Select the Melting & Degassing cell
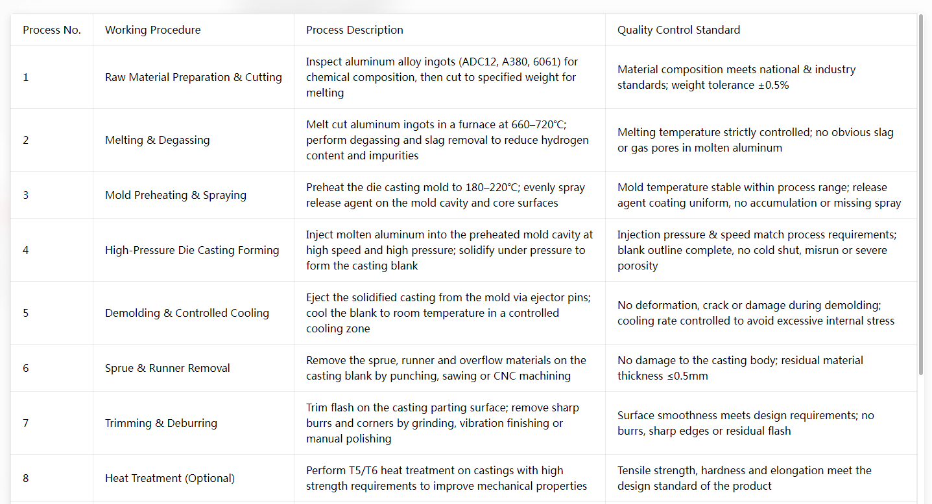932x504 pixels. coord(193,140)
